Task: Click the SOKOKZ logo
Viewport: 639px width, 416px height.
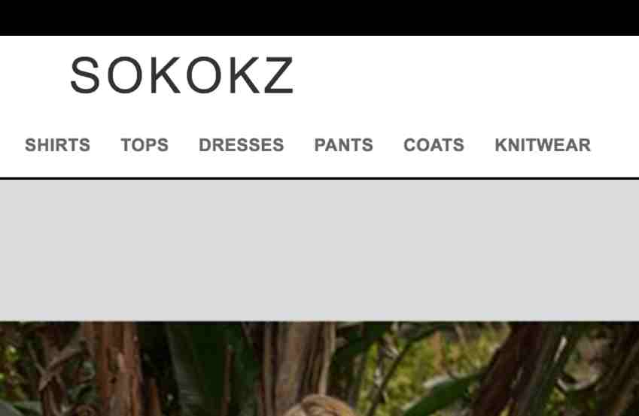Action: [x=181, y=75]
